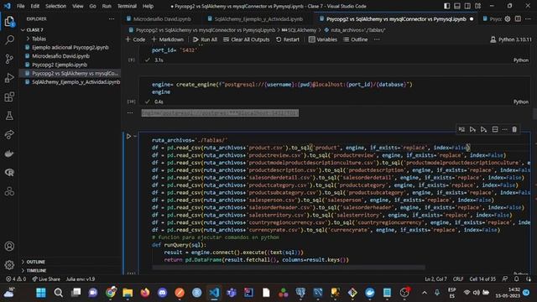This screenshot has height=302, width=537.
Task: Open Ejemplo adicional Psycopg2.ipynb file
Action: tap(70, 47)
